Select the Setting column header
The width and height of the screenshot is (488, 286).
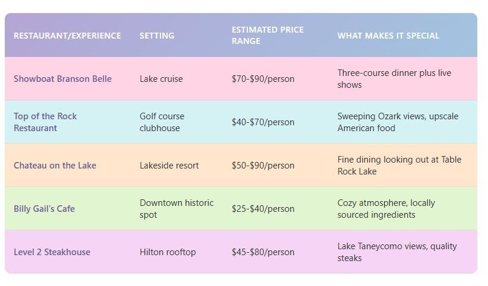(x=157, y=36)
